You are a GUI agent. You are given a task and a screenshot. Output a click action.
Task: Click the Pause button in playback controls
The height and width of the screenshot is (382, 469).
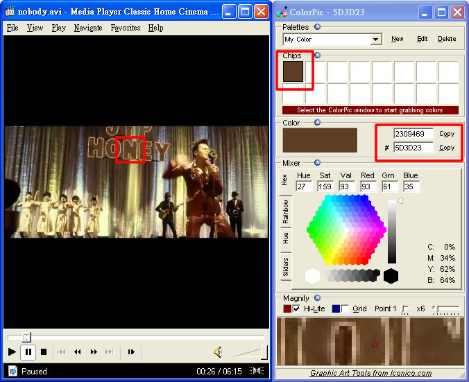28,352
